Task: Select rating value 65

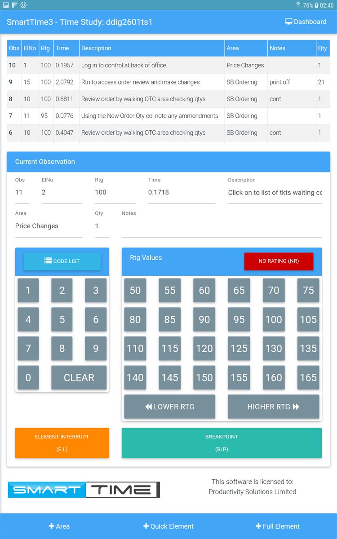Action: pos(239,290)
